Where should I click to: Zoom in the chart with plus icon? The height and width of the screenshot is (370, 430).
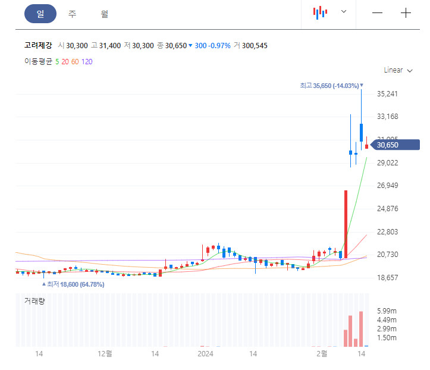(406, 13)
